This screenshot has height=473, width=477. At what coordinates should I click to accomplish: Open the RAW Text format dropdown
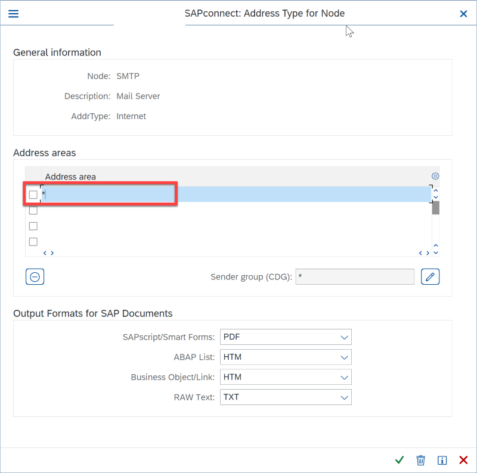pyautogui.click(x=286, y=397)
